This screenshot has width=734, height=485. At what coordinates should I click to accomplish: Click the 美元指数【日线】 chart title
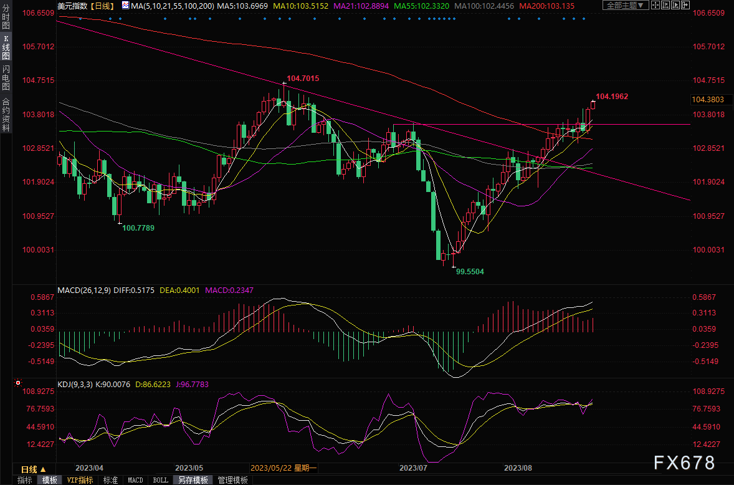87,6
